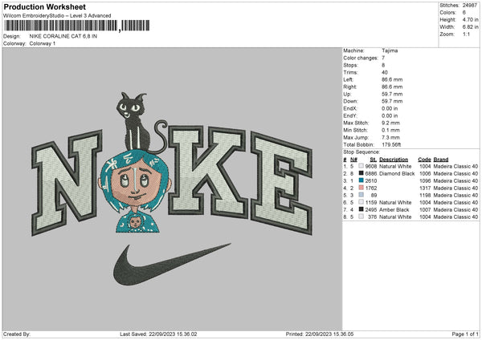
Task: Click the 'Brand' column header
Action: pos(441,160)
